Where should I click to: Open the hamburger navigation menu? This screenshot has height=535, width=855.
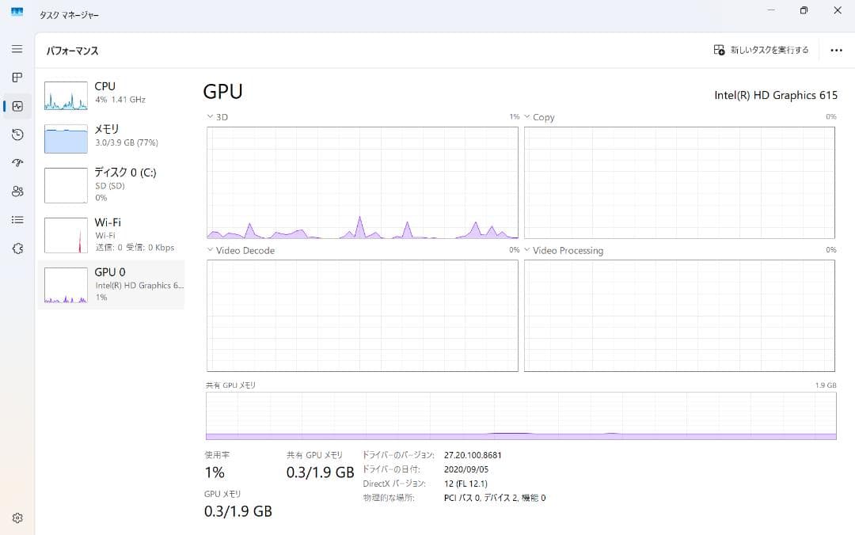pos(17,49)
